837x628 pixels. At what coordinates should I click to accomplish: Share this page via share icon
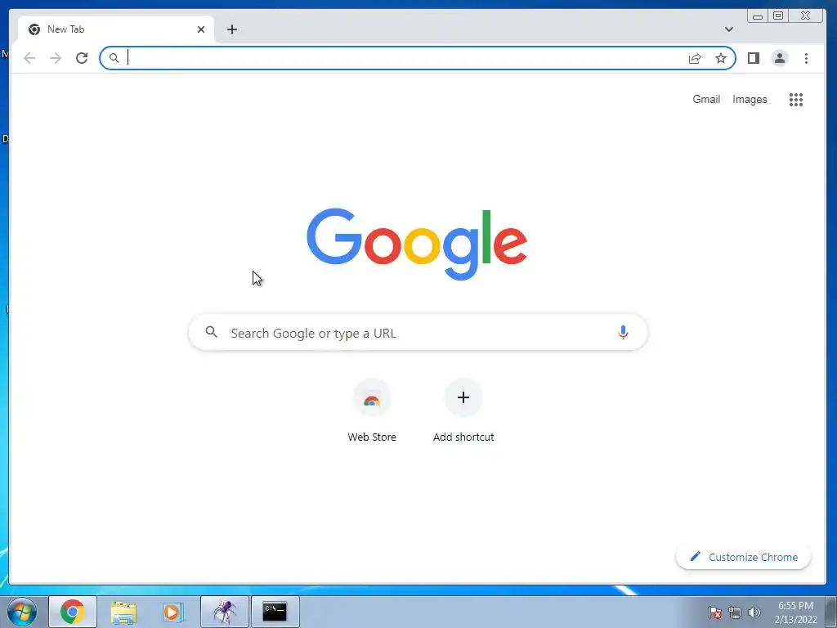(695, 58)
